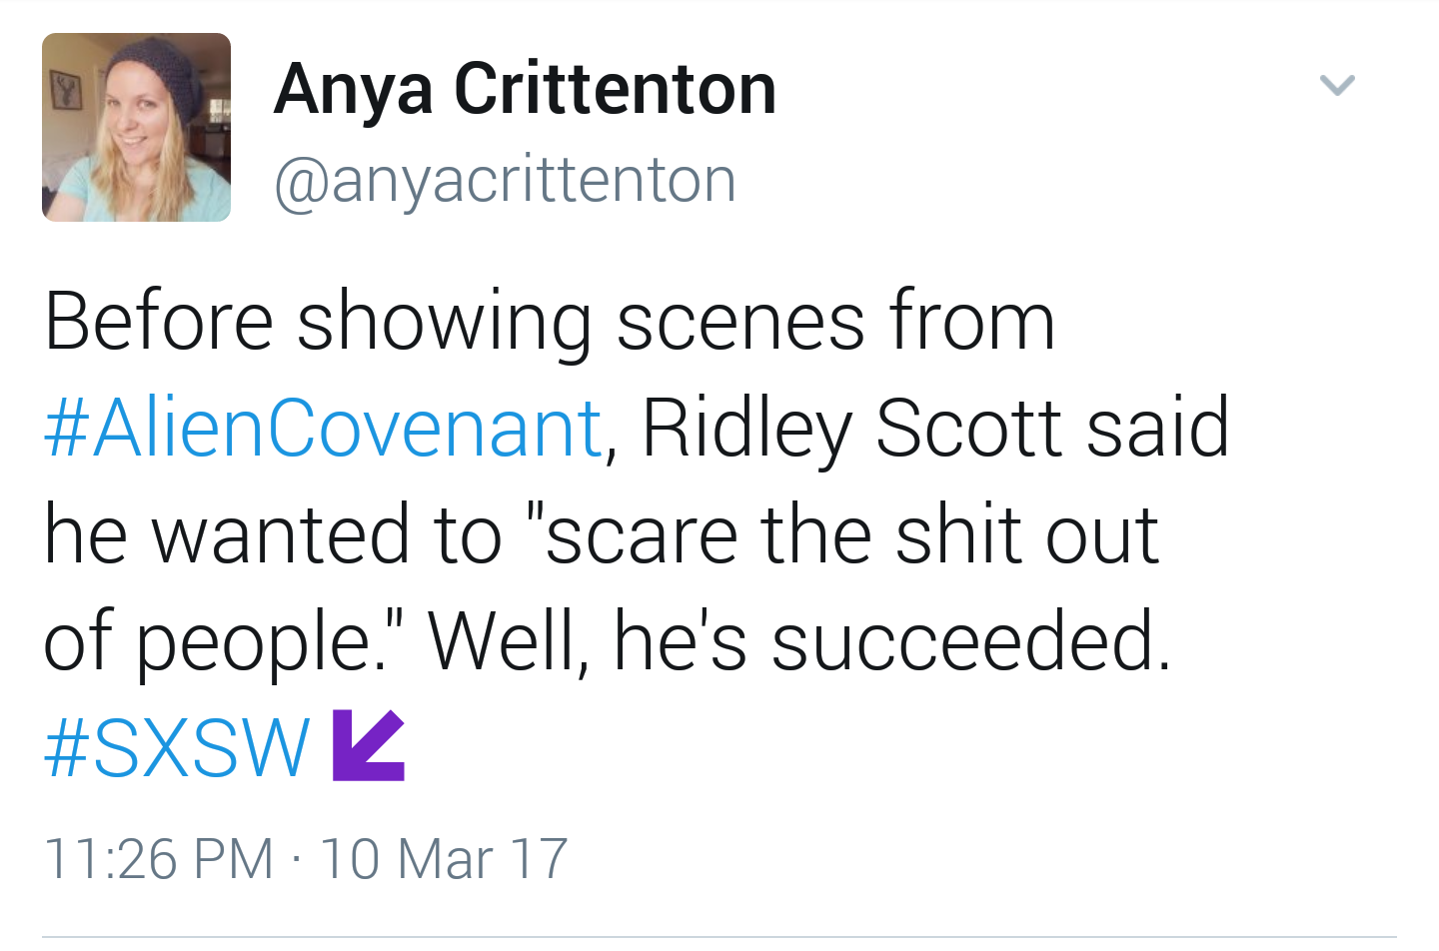1439x951 pixels.
Task: Click the 11:26 PM timestamp
Action: [159, 859]
